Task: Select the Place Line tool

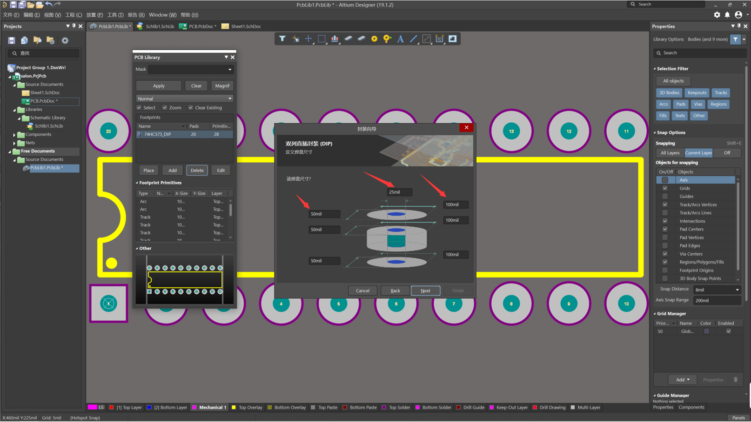Action: click(413, 39)
